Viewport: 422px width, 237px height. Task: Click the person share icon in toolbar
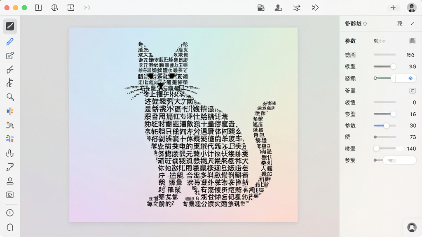[x=278, y=7]
